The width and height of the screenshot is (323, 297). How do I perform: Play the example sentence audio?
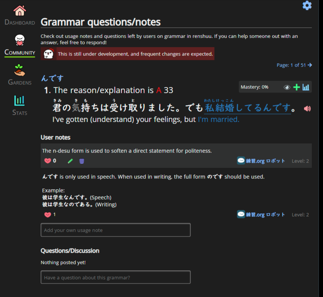tap(307, 109)
